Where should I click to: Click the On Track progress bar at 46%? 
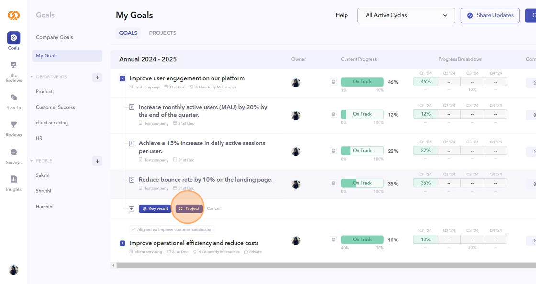362,82
